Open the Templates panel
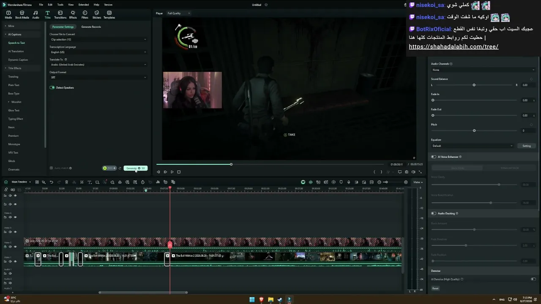The width and height of the screenshot is (541, 304). coord(109,15)
